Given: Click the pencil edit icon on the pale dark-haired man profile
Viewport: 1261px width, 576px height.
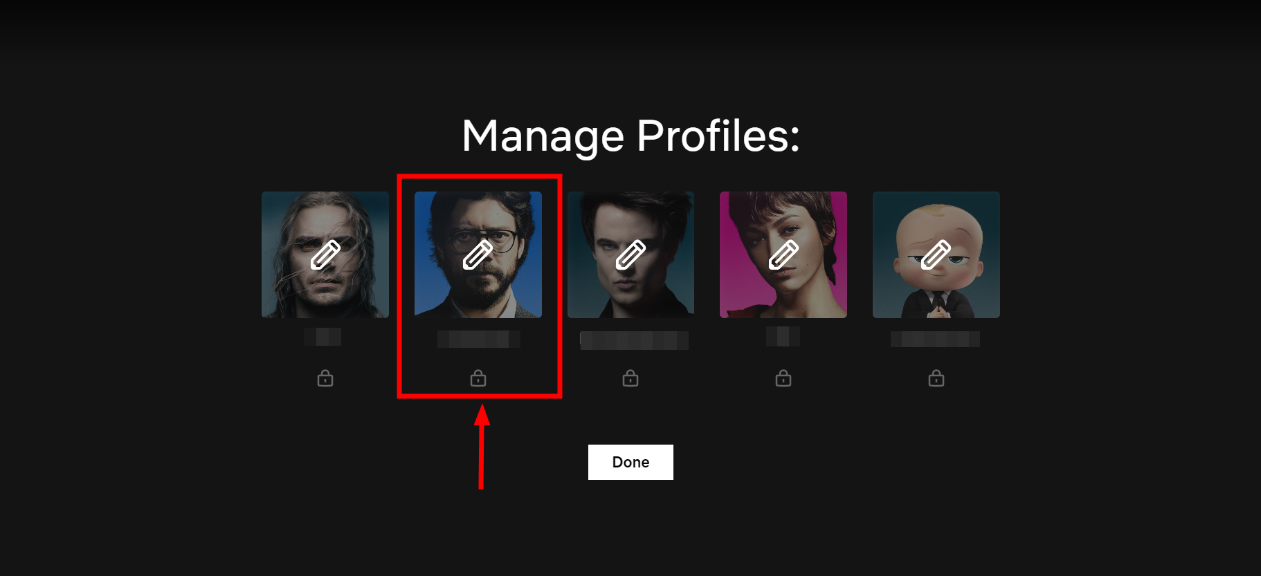Looking at the screenshot, I should pos(630,254).
